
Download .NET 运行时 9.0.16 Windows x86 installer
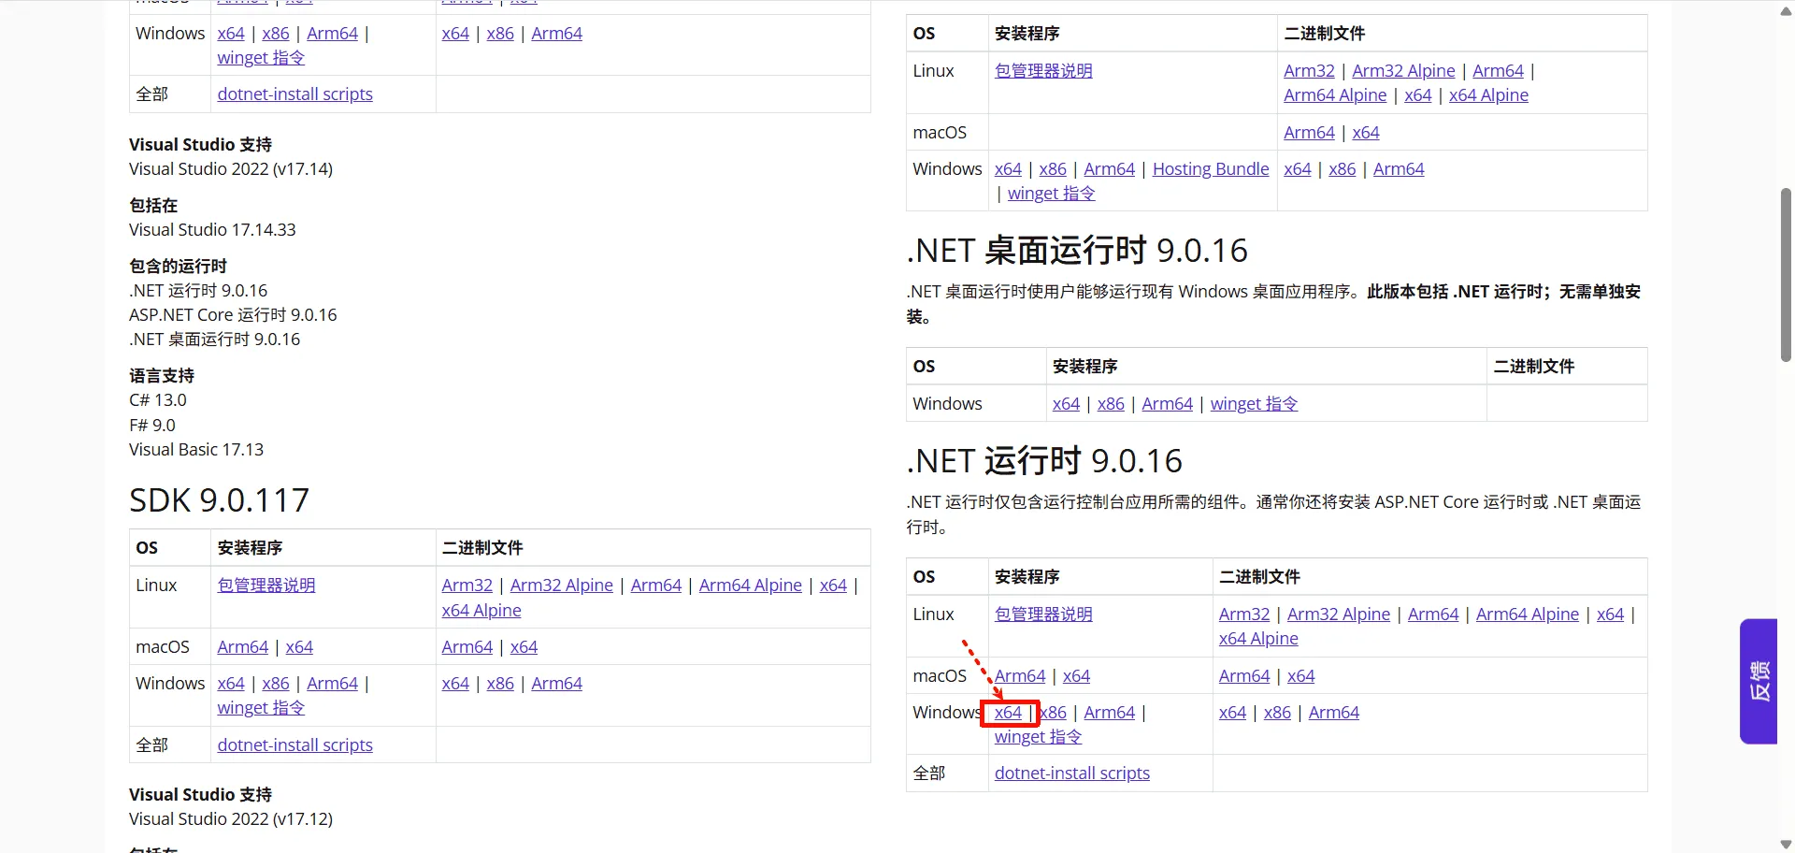click(x=1054, y=713)
